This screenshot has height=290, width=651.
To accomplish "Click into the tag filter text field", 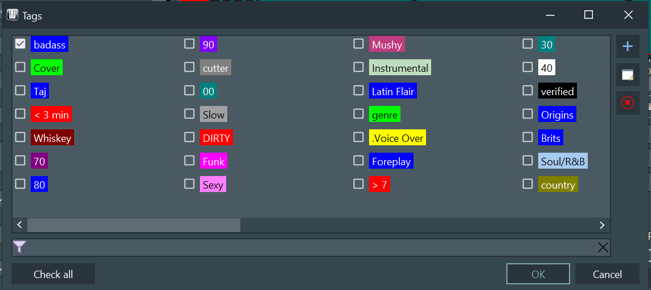I will (312, 248).
